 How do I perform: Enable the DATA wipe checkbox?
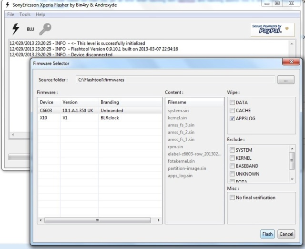(232, 103)
